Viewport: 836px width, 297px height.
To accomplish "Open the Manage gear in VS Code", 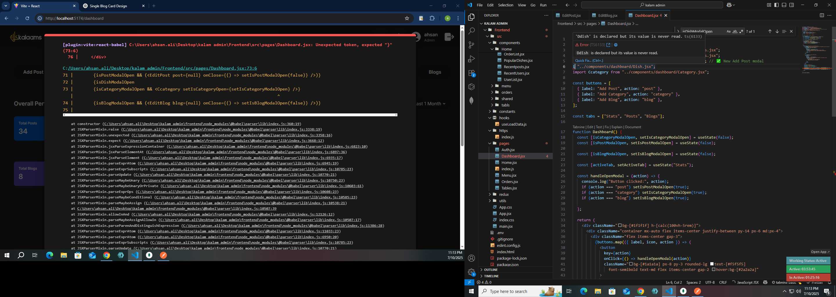I will pos(471,272).
